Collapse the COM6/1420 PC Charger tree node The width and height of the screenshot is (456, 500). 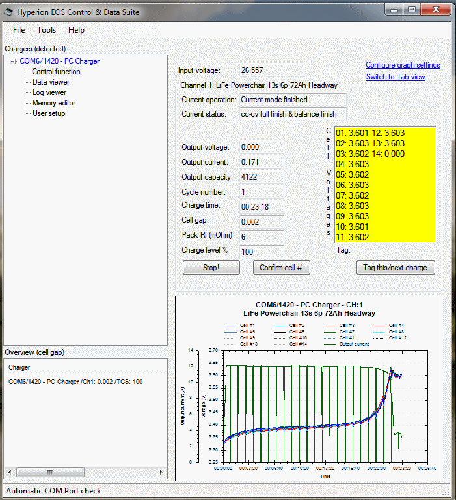coord(13,61)
